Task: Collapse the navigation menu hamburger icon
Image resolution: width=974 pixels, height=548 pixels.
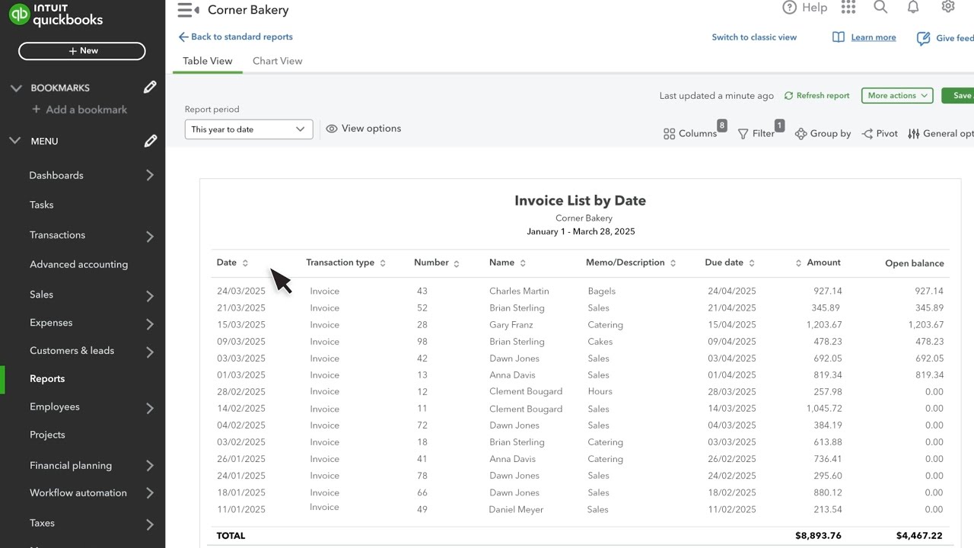Action: [x=188, y=10]
